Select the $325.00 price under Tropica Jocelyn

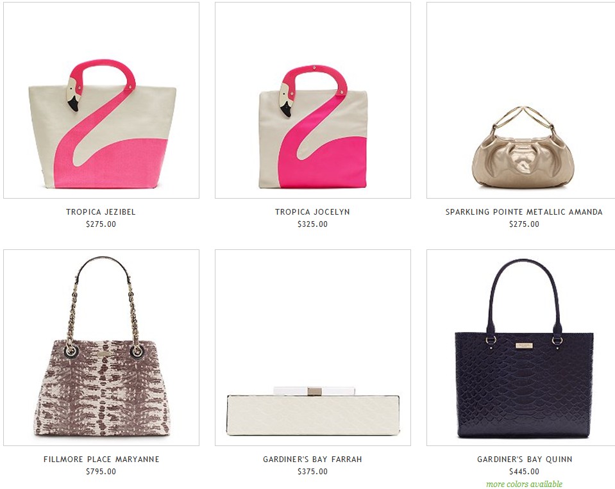tap(312, 224)
